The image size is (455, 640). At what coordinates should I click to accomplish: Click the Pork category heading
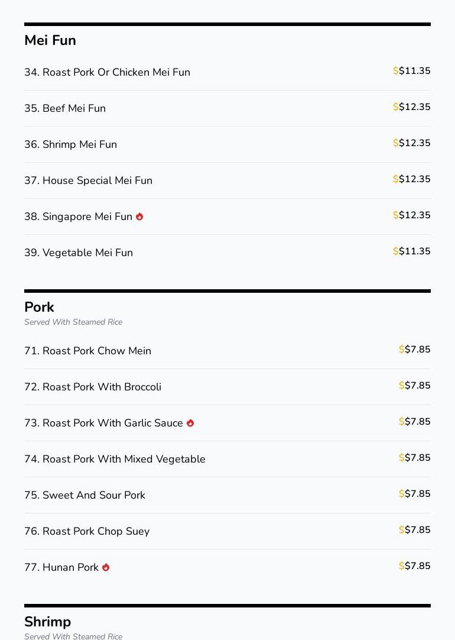point(39,307)
